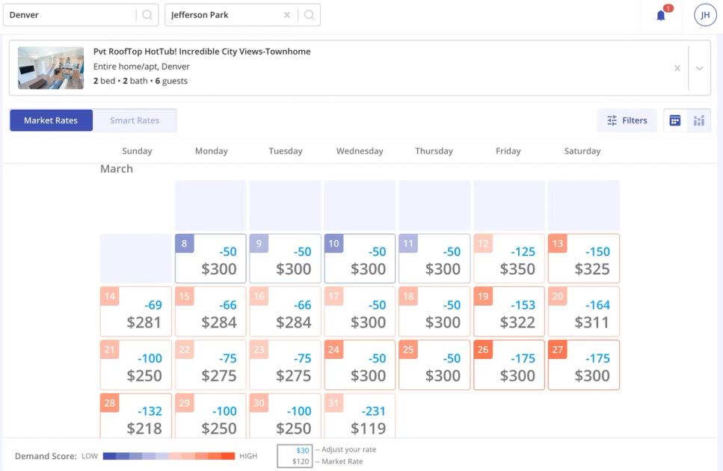Click the JH account avatar
723x471 pixels.
(x=704, y=14)
